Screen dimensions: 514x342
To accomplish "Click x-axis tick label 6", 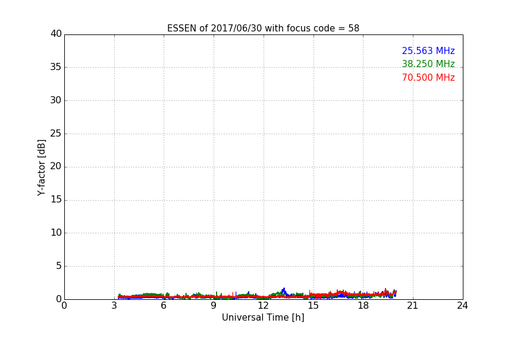I will [x=164, y=306].
